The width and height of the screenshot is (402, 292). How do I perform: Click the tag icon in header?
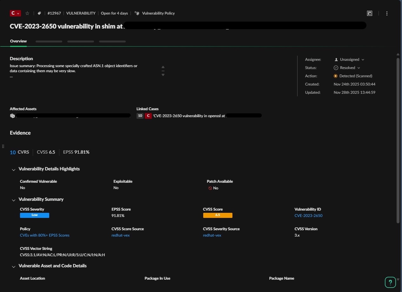tap(39, 13)
